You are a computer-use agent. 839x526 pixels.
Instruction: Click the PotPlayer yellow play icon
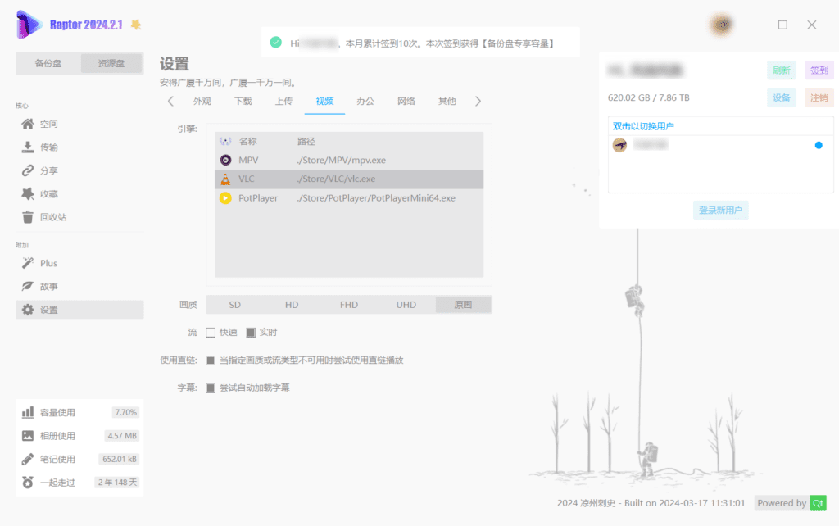(x=226, y=198)
